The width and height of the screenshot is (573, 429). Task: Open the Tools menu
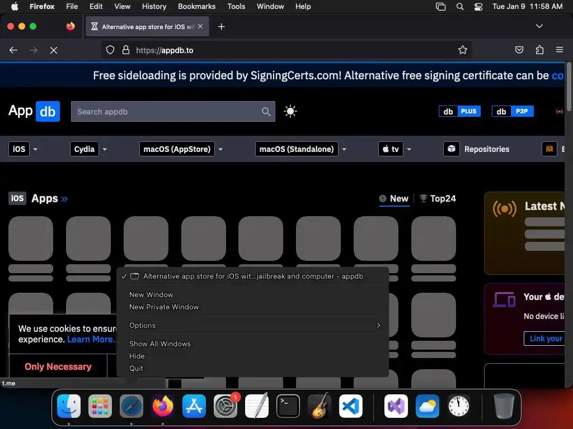(x=236, y=7)
